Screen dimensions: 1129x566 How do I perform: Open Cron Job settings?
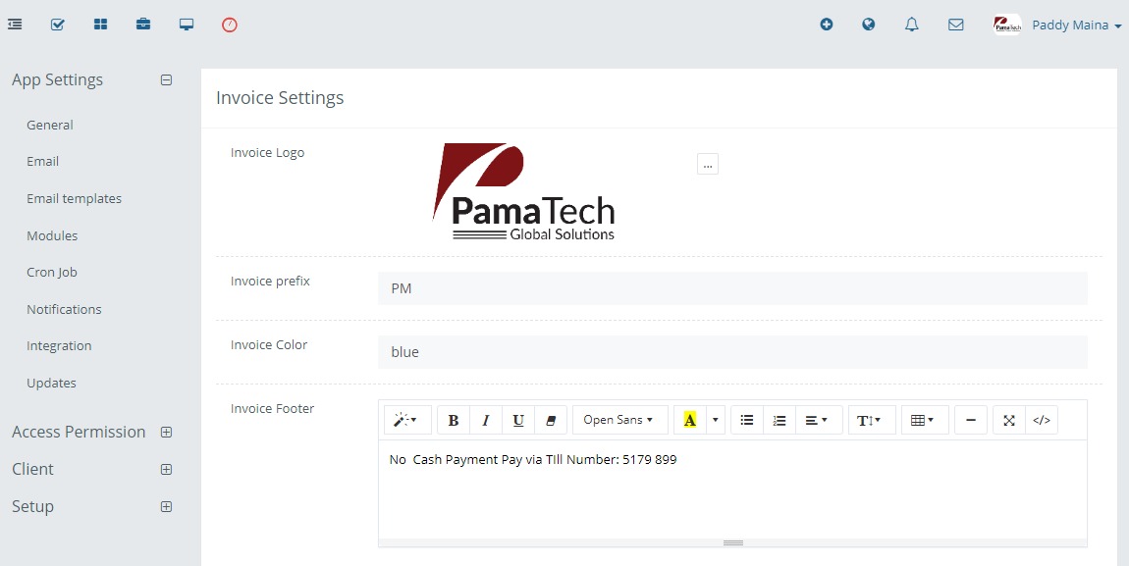(x=52, y=273)
